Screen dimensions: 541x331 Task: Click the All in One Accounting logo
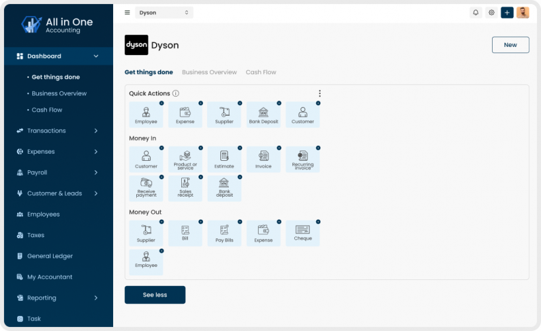(57, 25)
